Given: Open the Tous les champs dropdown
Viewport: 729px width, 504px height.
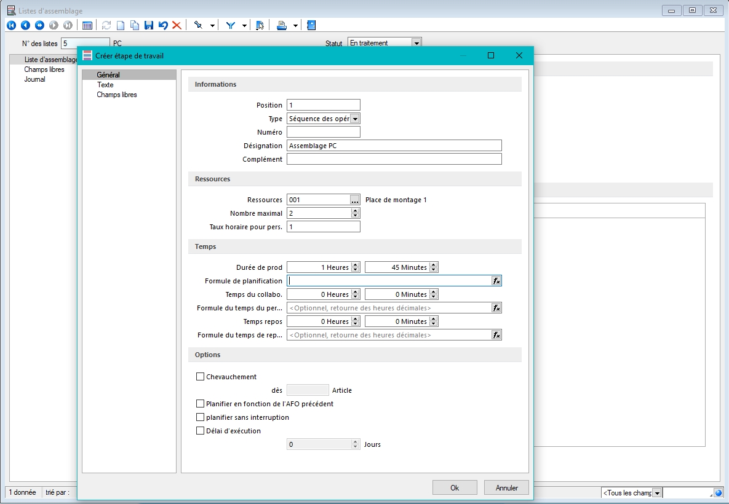Looking at the screenshot, I should click(x=656, y=493).
